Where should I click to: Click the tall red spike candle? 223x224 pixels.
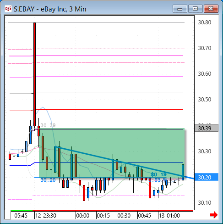click(35, 74)
